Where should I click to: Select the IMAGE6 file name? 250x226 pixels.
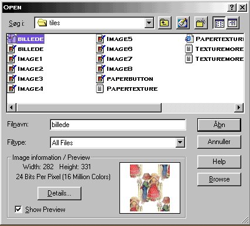tap(119, 49)
